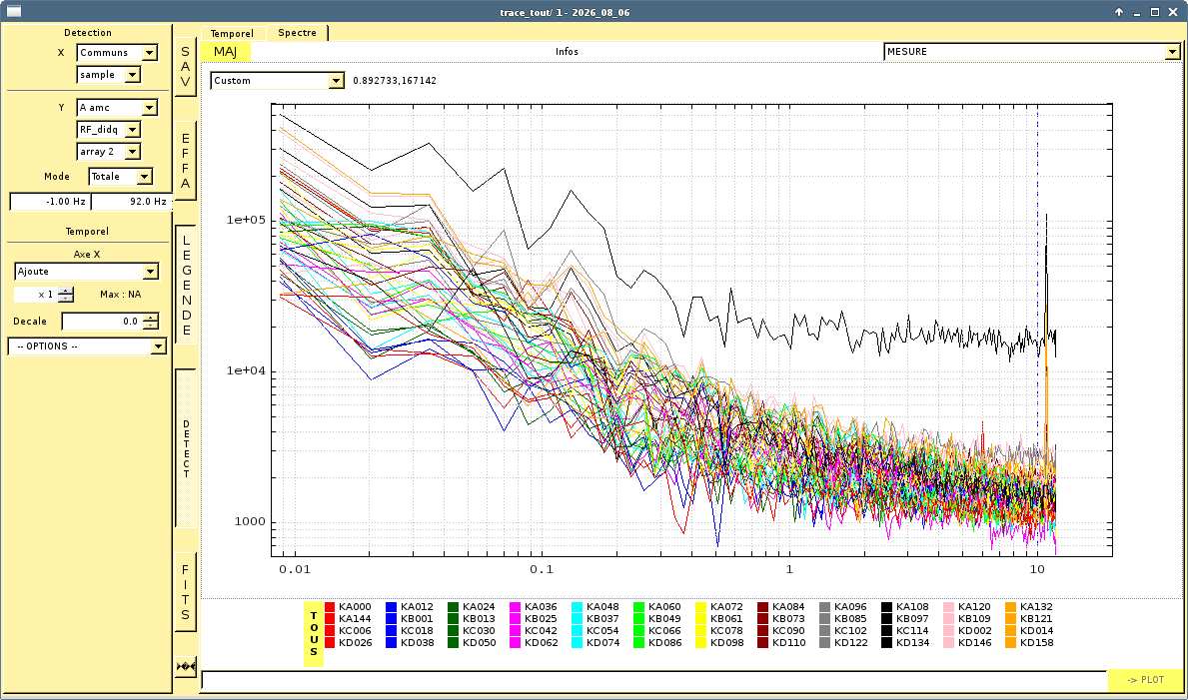Toggle the LEGENDE side panel button
Image resolution: width=1188 pixels, height=700 pixels.
[x=186, y=284]
